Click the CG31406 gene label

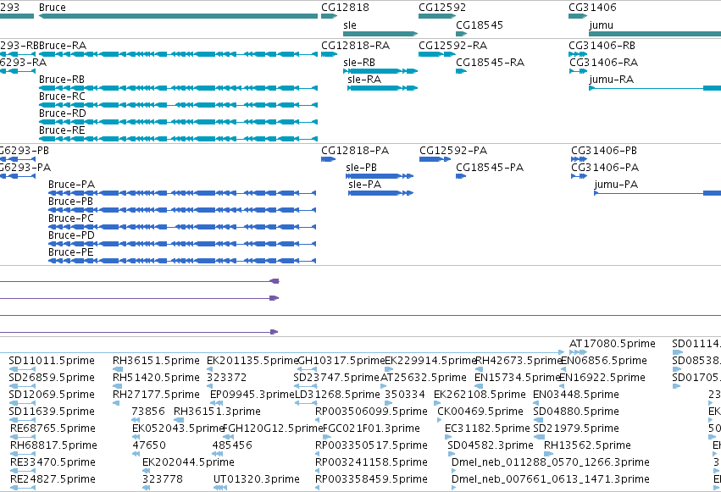point(592,8)
